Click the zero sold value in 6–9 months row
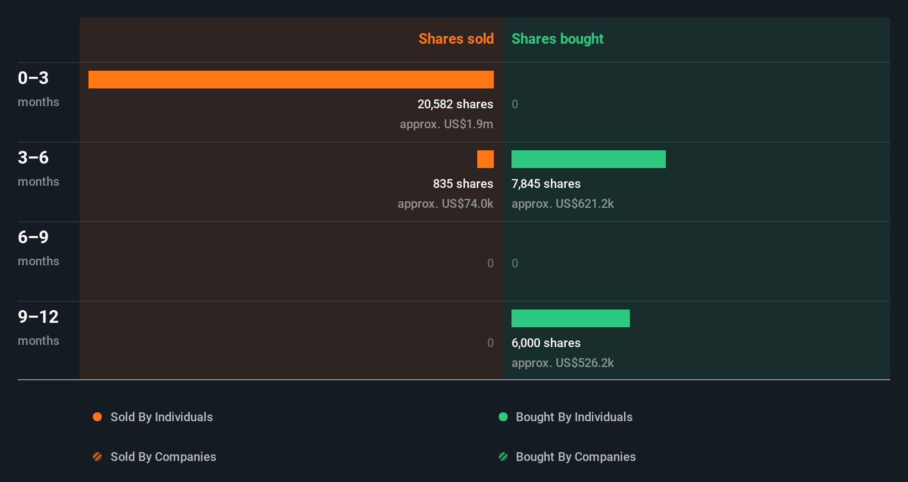Viewport: 908px width, 482px height. pos(490,263)
